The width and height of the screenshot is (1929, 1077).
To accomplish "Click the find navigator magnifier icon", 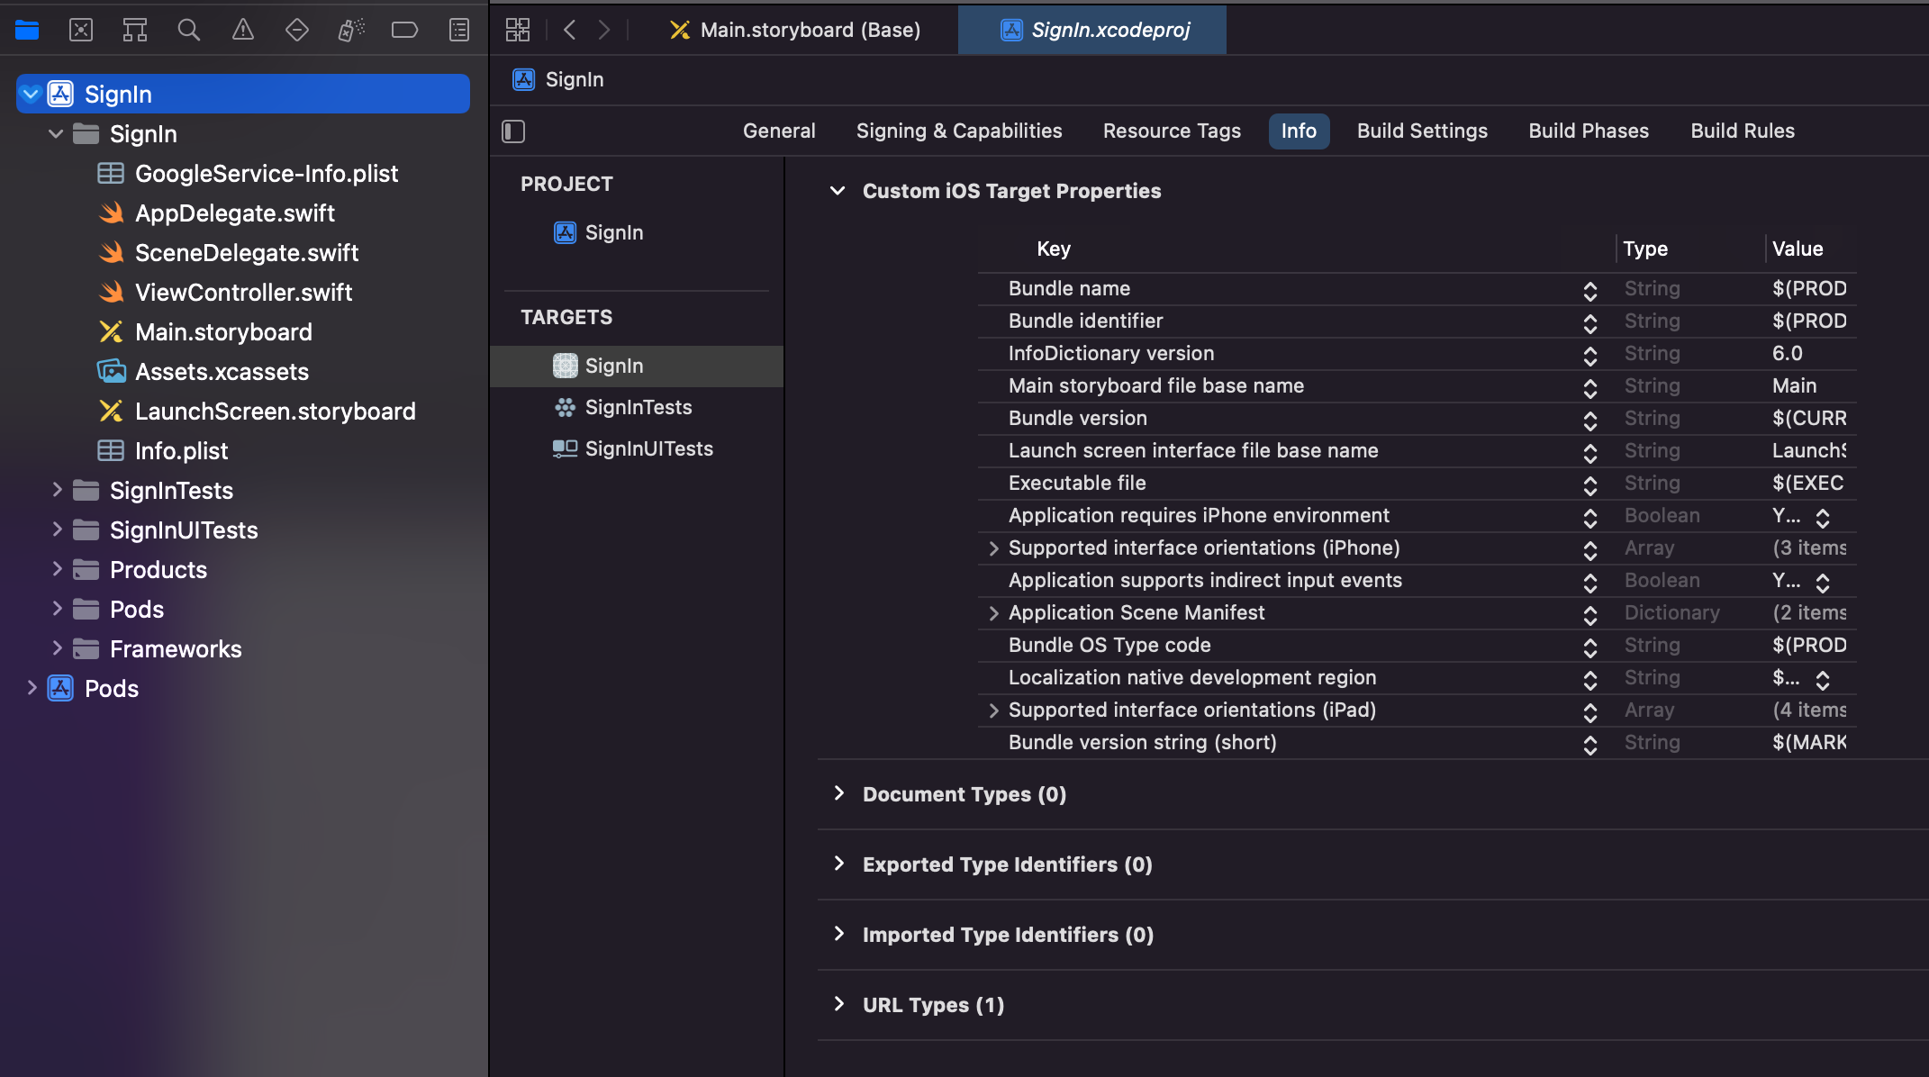I will 188,30.
